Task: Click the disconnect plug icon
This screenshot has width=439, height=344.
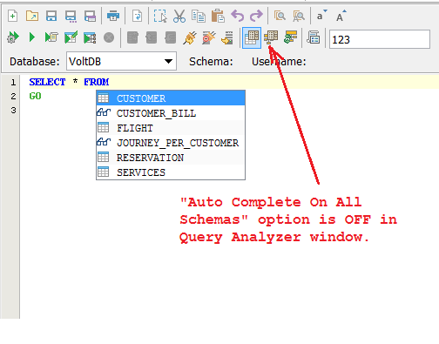Action: pyautogui.click(x=209, y=37)
